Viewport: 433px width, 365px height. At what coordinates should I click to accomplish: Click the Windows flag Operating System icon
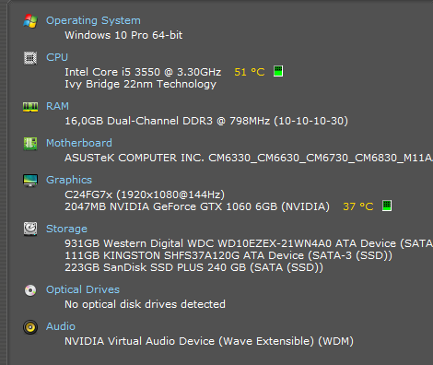coord(30,21)
